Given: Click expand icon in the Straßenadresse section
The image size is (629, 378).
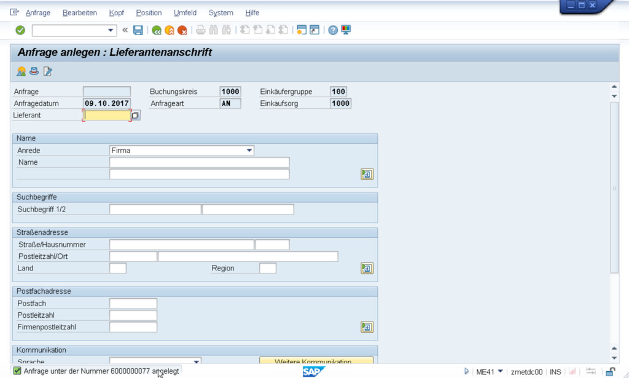Looking at the screenshot, I should pos(367,268).
